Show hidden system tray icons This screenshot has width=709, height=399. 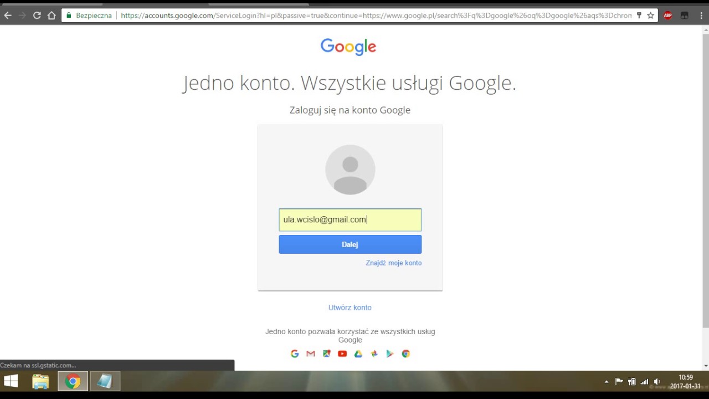click(607, 381)
